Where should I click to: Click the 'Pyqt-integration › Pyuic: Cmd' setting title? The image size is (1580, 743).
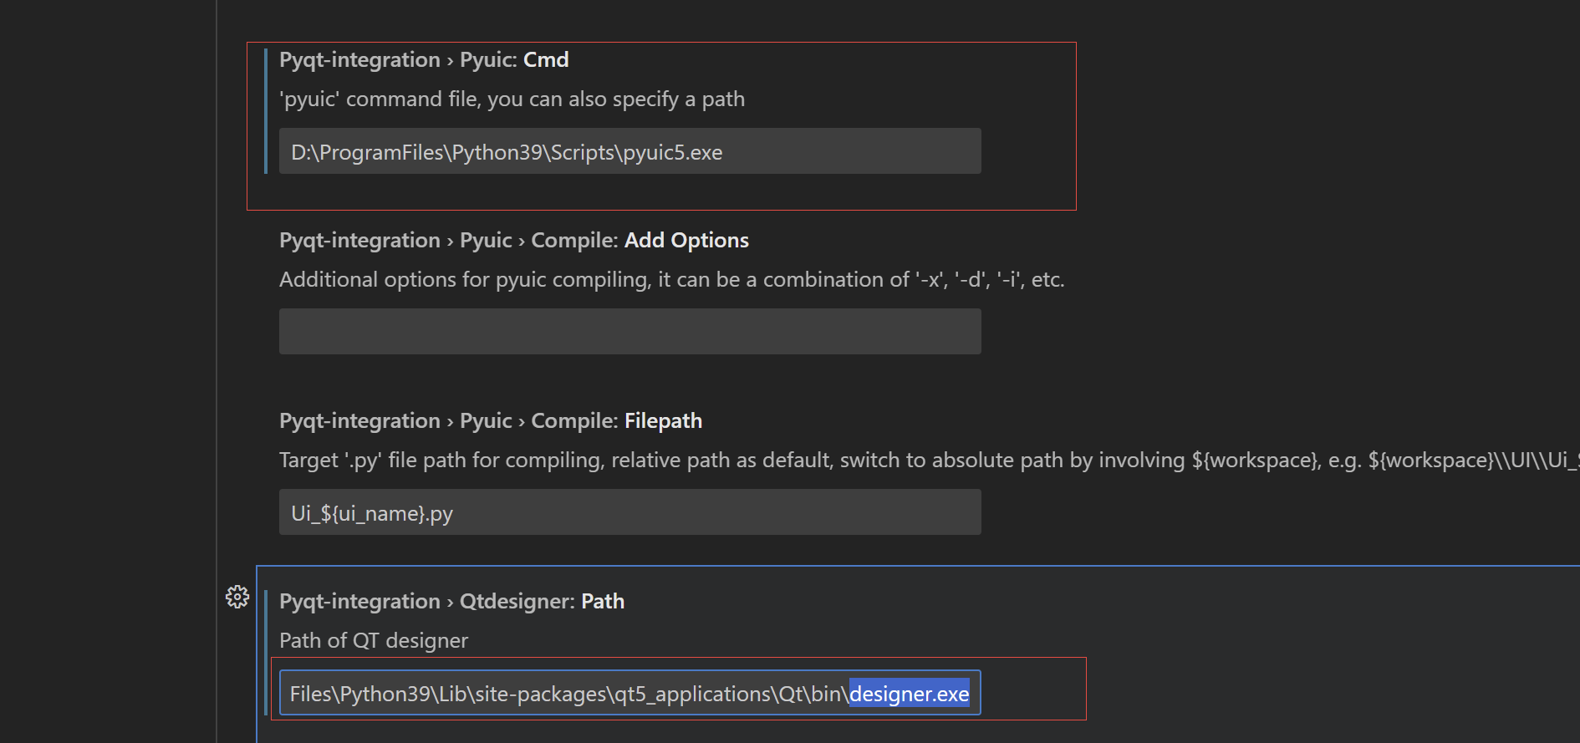pyautogui.click(x=423, y=59)
